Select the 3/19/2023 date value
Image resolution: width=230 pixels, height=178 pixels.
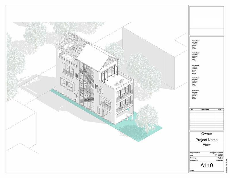pos(219,155)
